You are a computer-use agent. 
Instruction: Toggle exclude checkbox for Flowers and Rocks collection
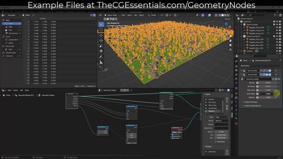(x=274, y=36)
